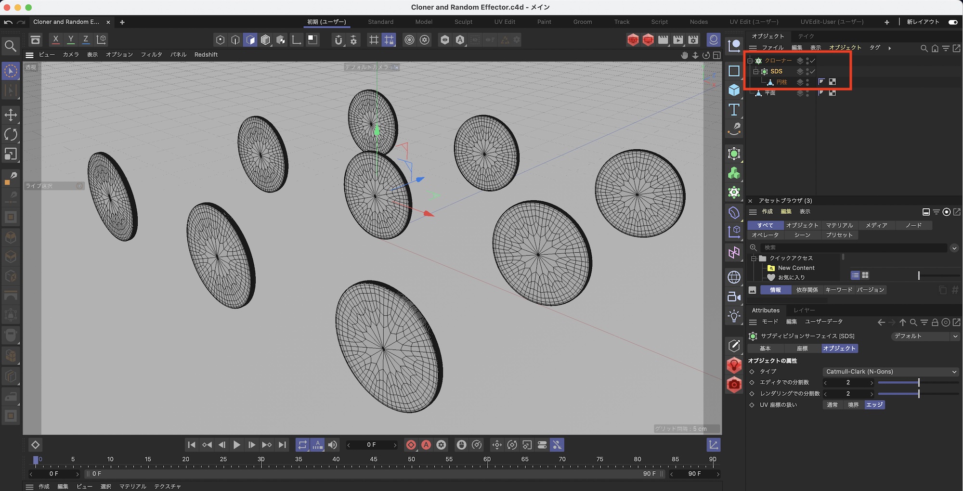Select the Move tool in left toolbar

point(11,115)
